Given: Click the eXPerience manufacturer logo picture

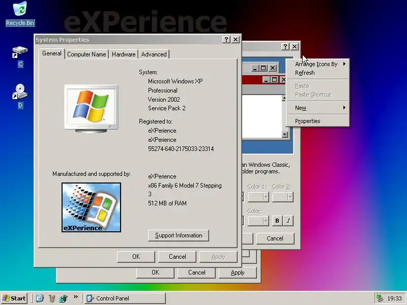Looking at the screenshot, I should pos(92,207).
